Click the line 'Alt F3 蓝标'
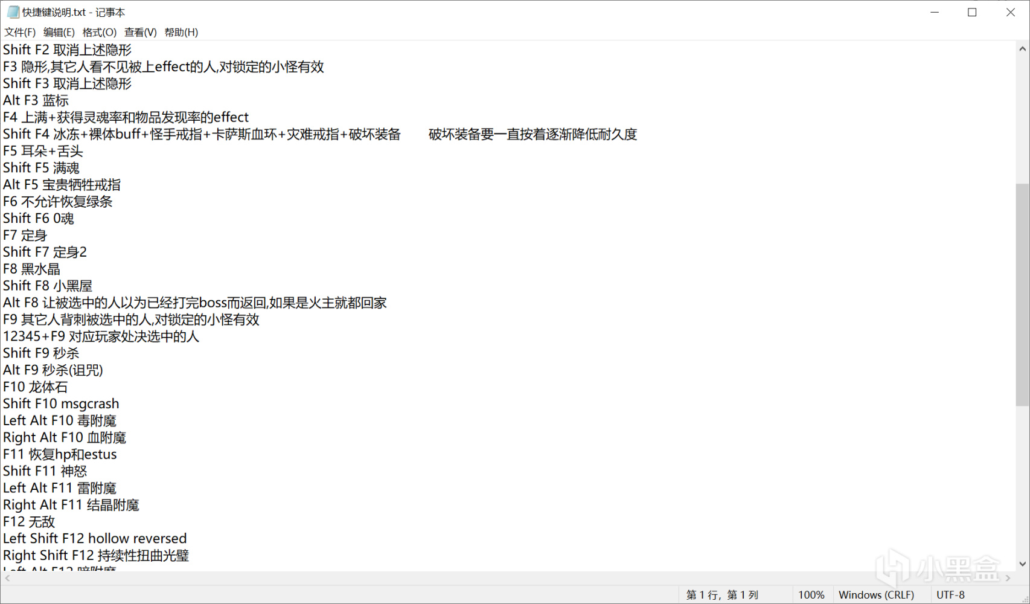This screenshot has width=1030, height=604. coord(36,101)
